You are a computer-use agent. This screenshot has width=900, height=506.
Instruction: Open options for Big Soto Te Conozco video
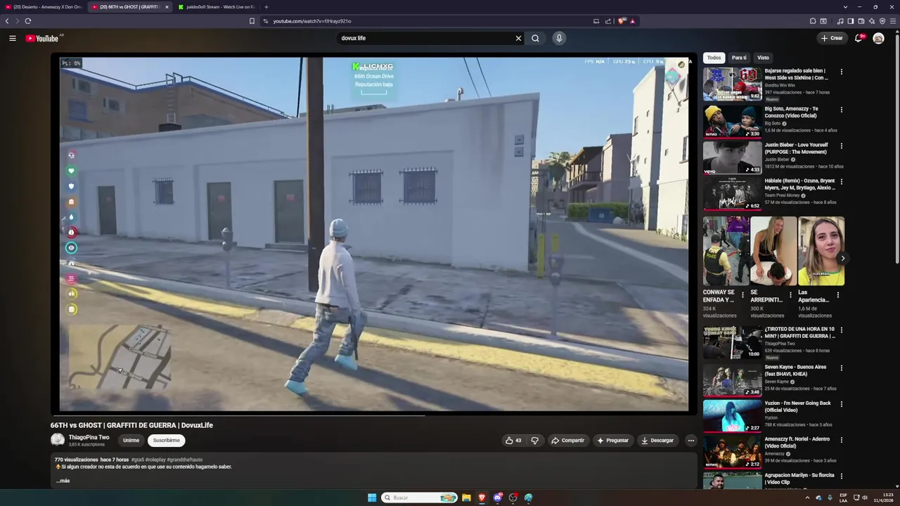pyautogui.click(x=842, y=110)
